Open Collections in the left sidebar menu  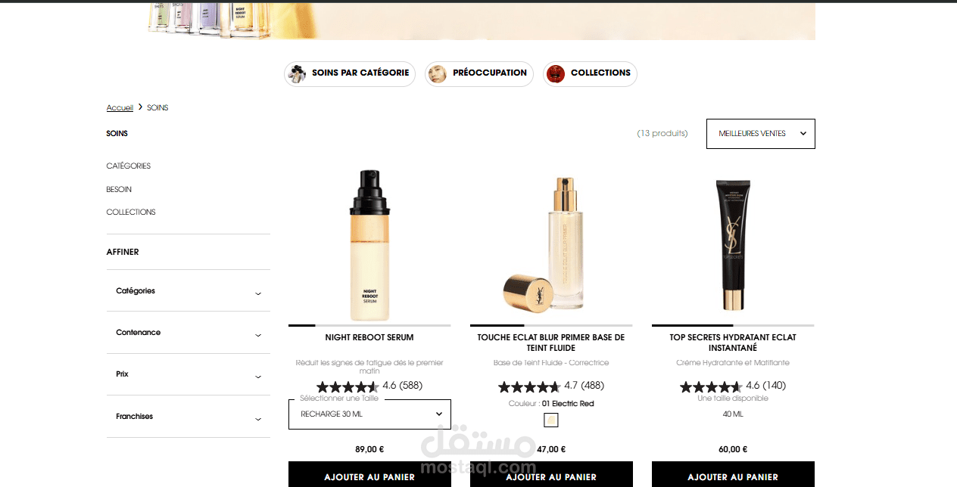pos(131,212)
